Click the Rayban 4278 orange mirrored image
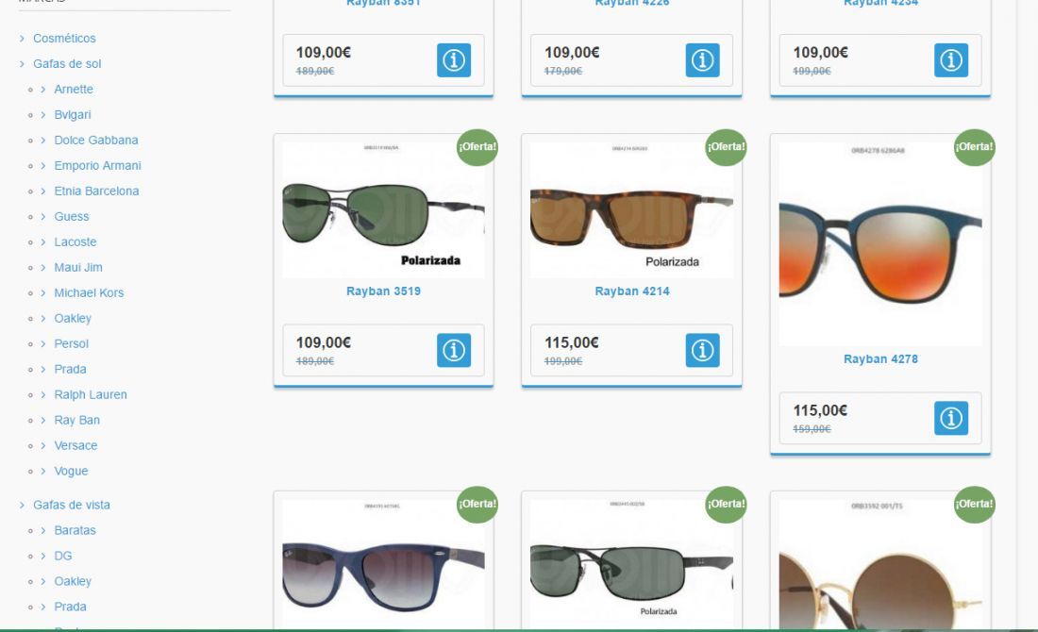The image size is (1038, 632). 880,244
